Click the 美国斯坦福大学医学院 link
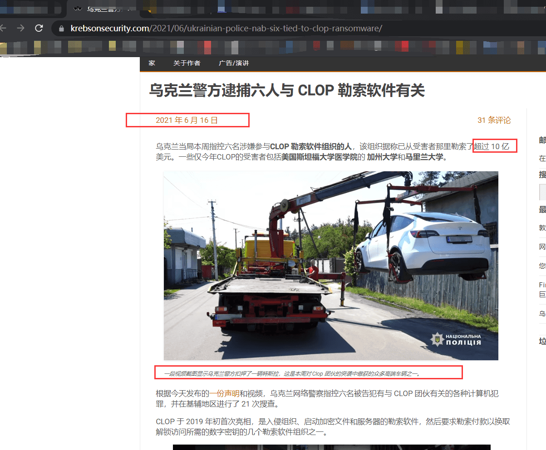This screenshot has height=450, width=546. coord(319,157)
